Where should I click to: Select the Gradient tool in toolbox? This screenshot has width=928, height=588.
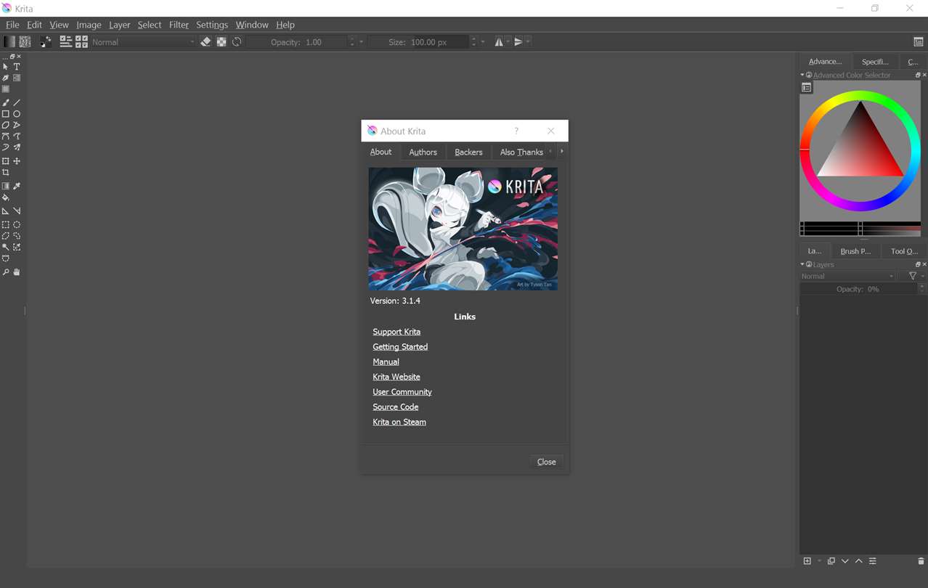click(6, 187)
